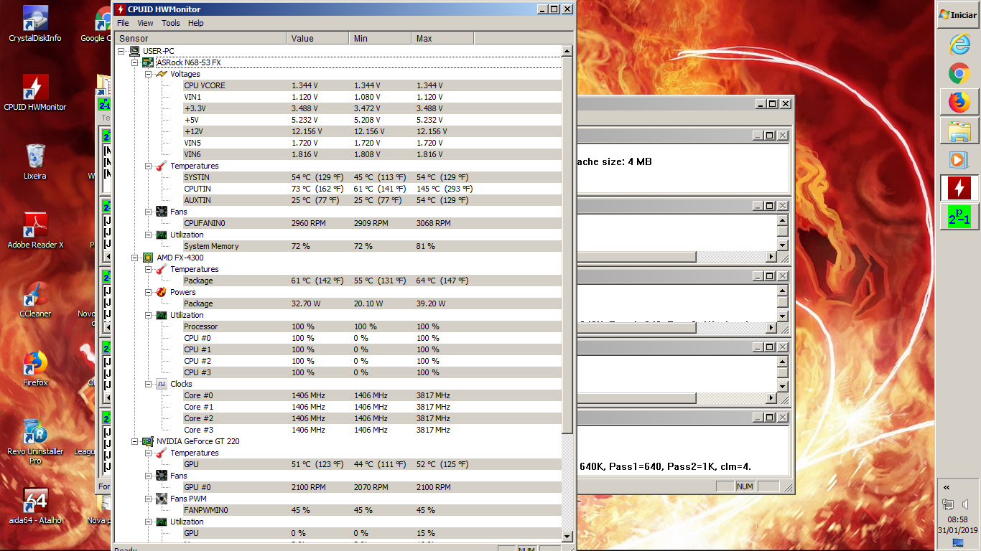Collapse the AMD FX-4300 node
This screenshot has height=551, width=981.
(x=134, y=258)
